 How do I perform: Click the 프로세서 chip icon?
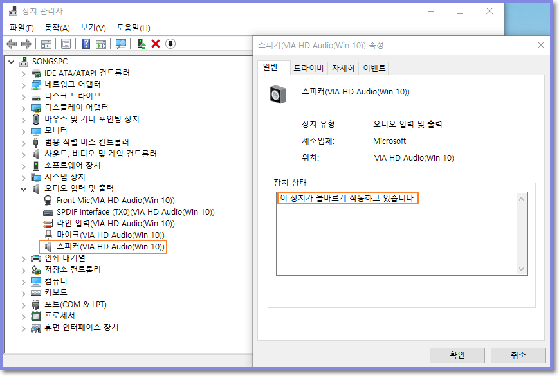(35, 316)
